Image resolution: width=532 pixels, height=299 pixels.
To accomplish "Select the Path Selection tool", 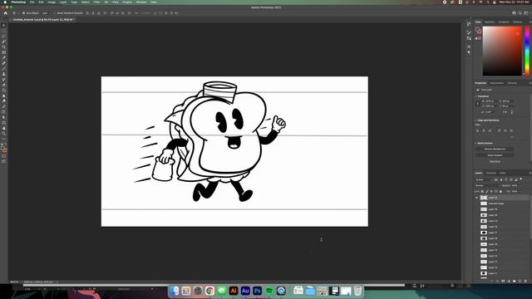I will tap(3, 117).
